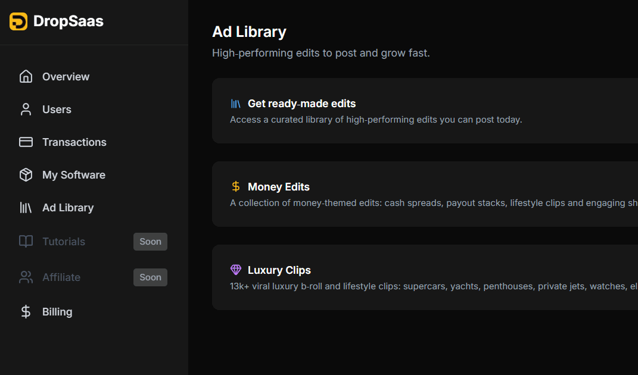Click the DropSaas yellow logo icon
The height and width of the screenshot is (375, 638).
(18, 21)
